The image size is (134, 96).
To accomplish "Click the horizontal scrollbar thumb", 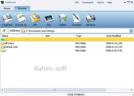I will 55,90.
